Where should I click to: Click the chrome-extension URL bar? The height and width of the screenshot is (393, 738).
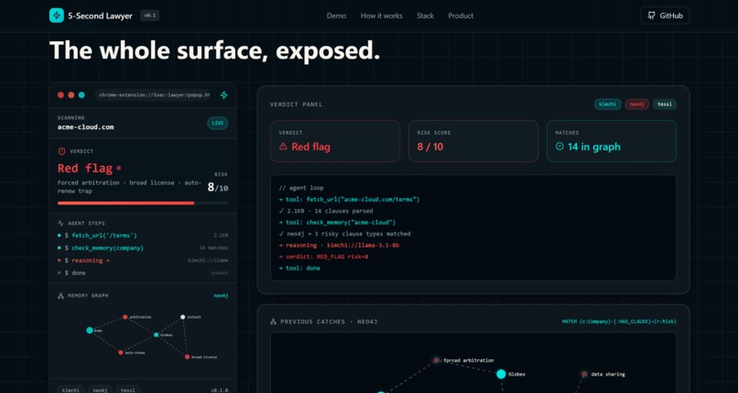pyautogui.click(x=153, y=95)
